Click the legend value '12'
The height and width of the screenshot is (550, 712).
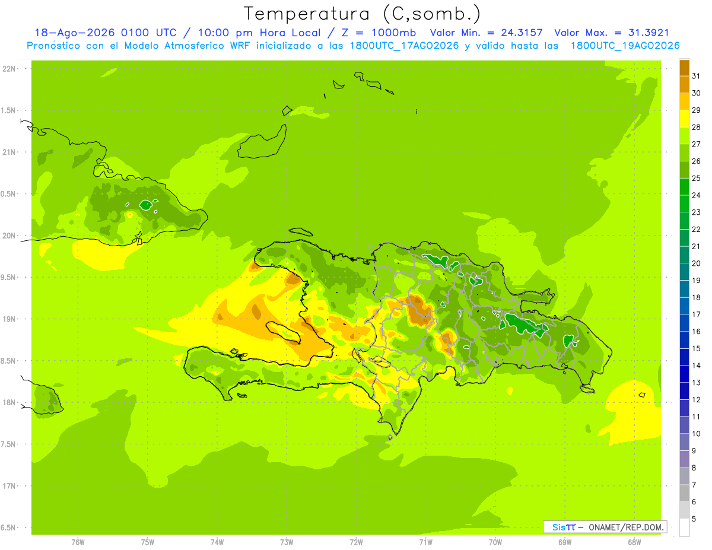pos(696,399)
